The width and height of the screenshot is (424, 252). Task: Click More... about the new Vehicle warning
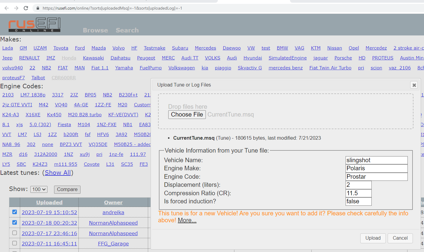pos(187,220)
